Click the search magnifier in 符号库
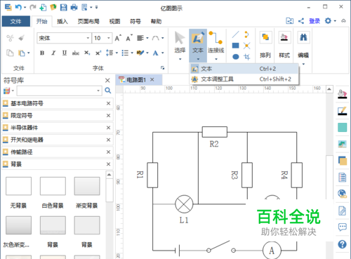The image size is (351, 259). 108,91
